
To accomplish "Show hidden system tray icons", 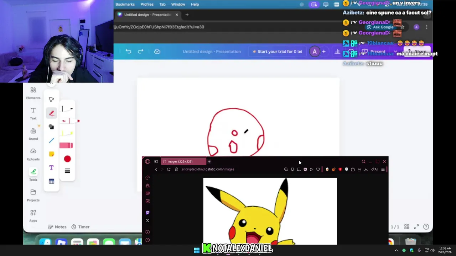I will point(396,250).
